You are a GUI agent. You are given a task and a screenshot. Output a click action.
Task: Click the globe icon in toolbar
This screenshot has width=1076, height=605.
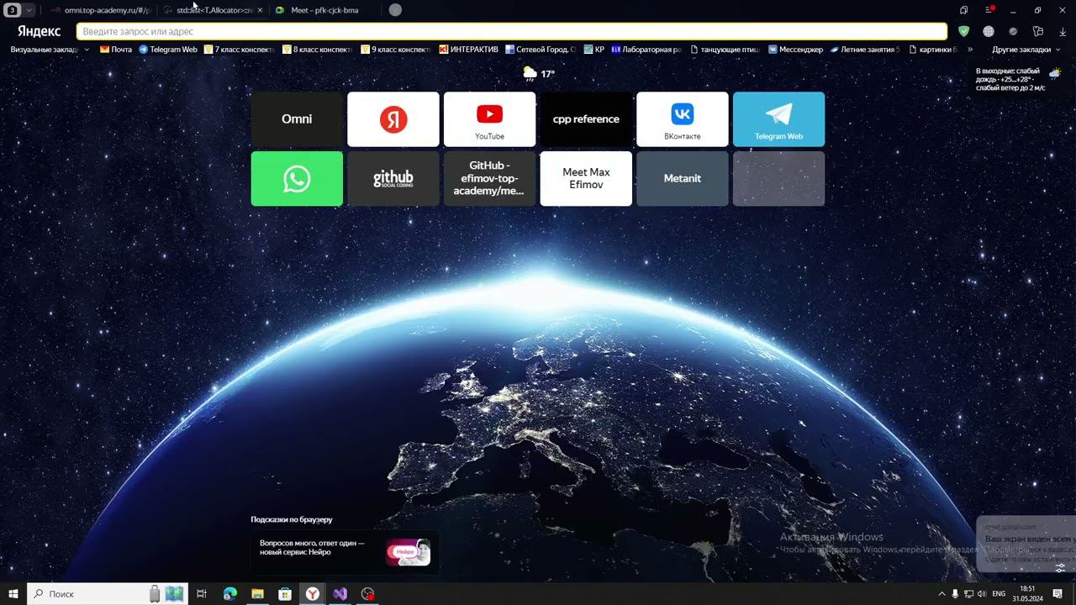[x=989, y=31]
